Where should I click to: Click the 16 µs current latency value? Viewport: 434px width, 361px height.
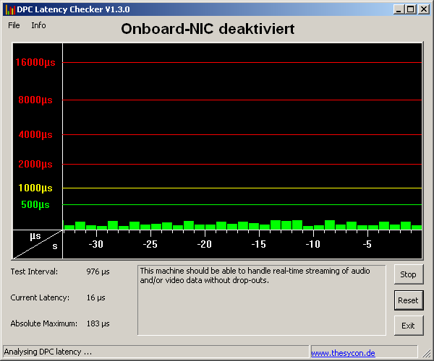tap(95, 297)
